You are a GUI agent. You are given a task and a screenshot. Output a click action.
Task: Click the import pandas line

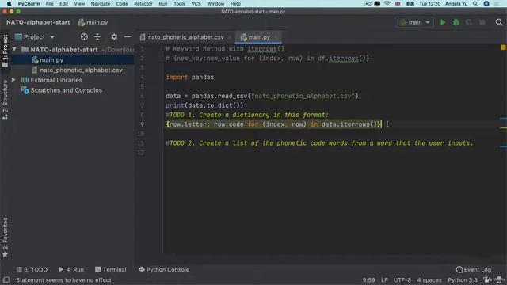coord(190,78)
